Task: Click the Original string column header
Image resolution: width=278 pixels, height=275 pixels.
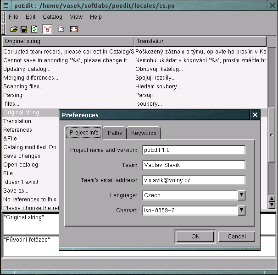Action: [x=68, y=41]
